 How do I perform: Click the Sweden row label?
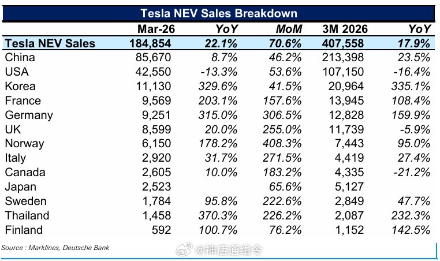(x=26, y=201)
